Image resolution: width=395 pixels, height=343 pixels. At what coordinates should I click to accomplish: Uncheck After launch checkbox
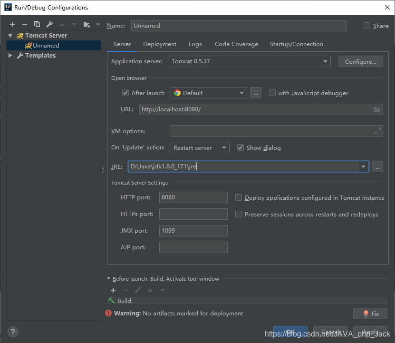(125, 93)
